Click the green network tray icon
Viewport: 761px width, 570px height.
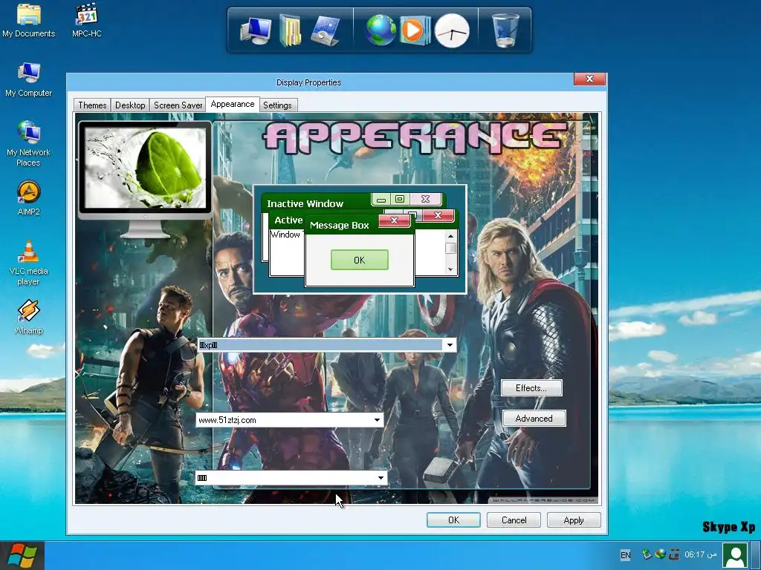646,554
